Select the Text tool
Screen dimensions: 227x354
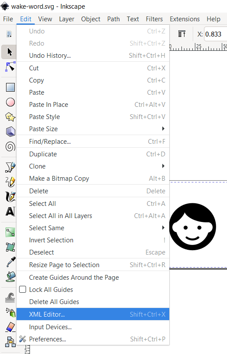tap(10, 212)
